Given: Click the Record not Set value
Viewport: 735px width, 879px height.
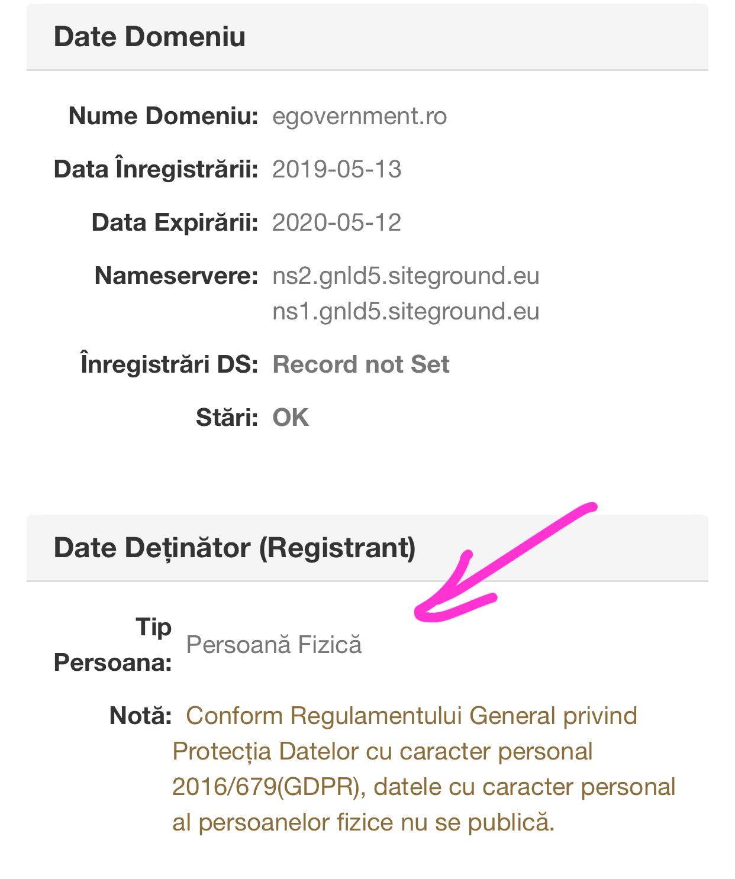Looking at the screenshot, I should (x=361, y=364).
